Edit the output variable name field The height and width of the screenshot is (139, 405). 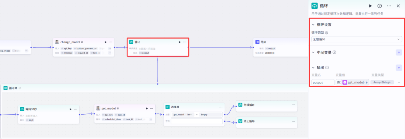323,82
